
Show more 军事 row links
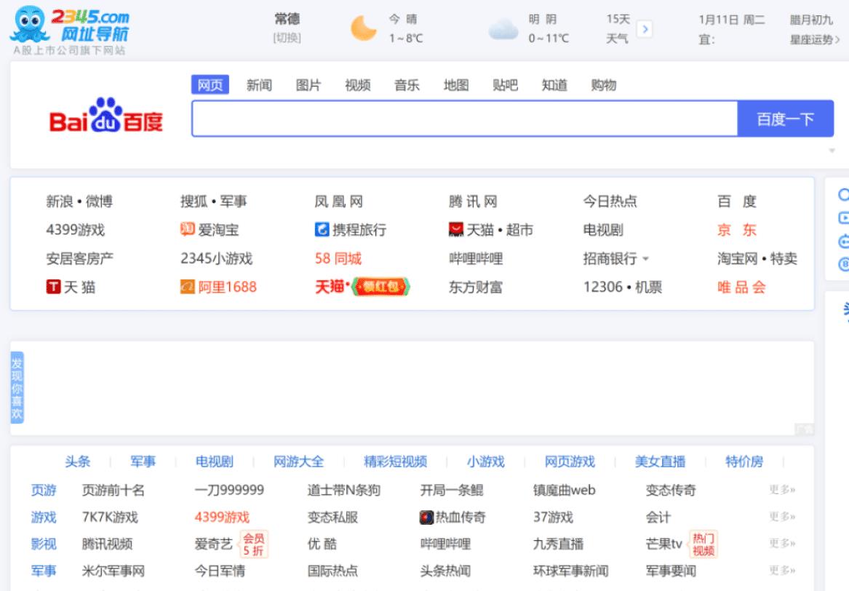[x=782, y=571]
